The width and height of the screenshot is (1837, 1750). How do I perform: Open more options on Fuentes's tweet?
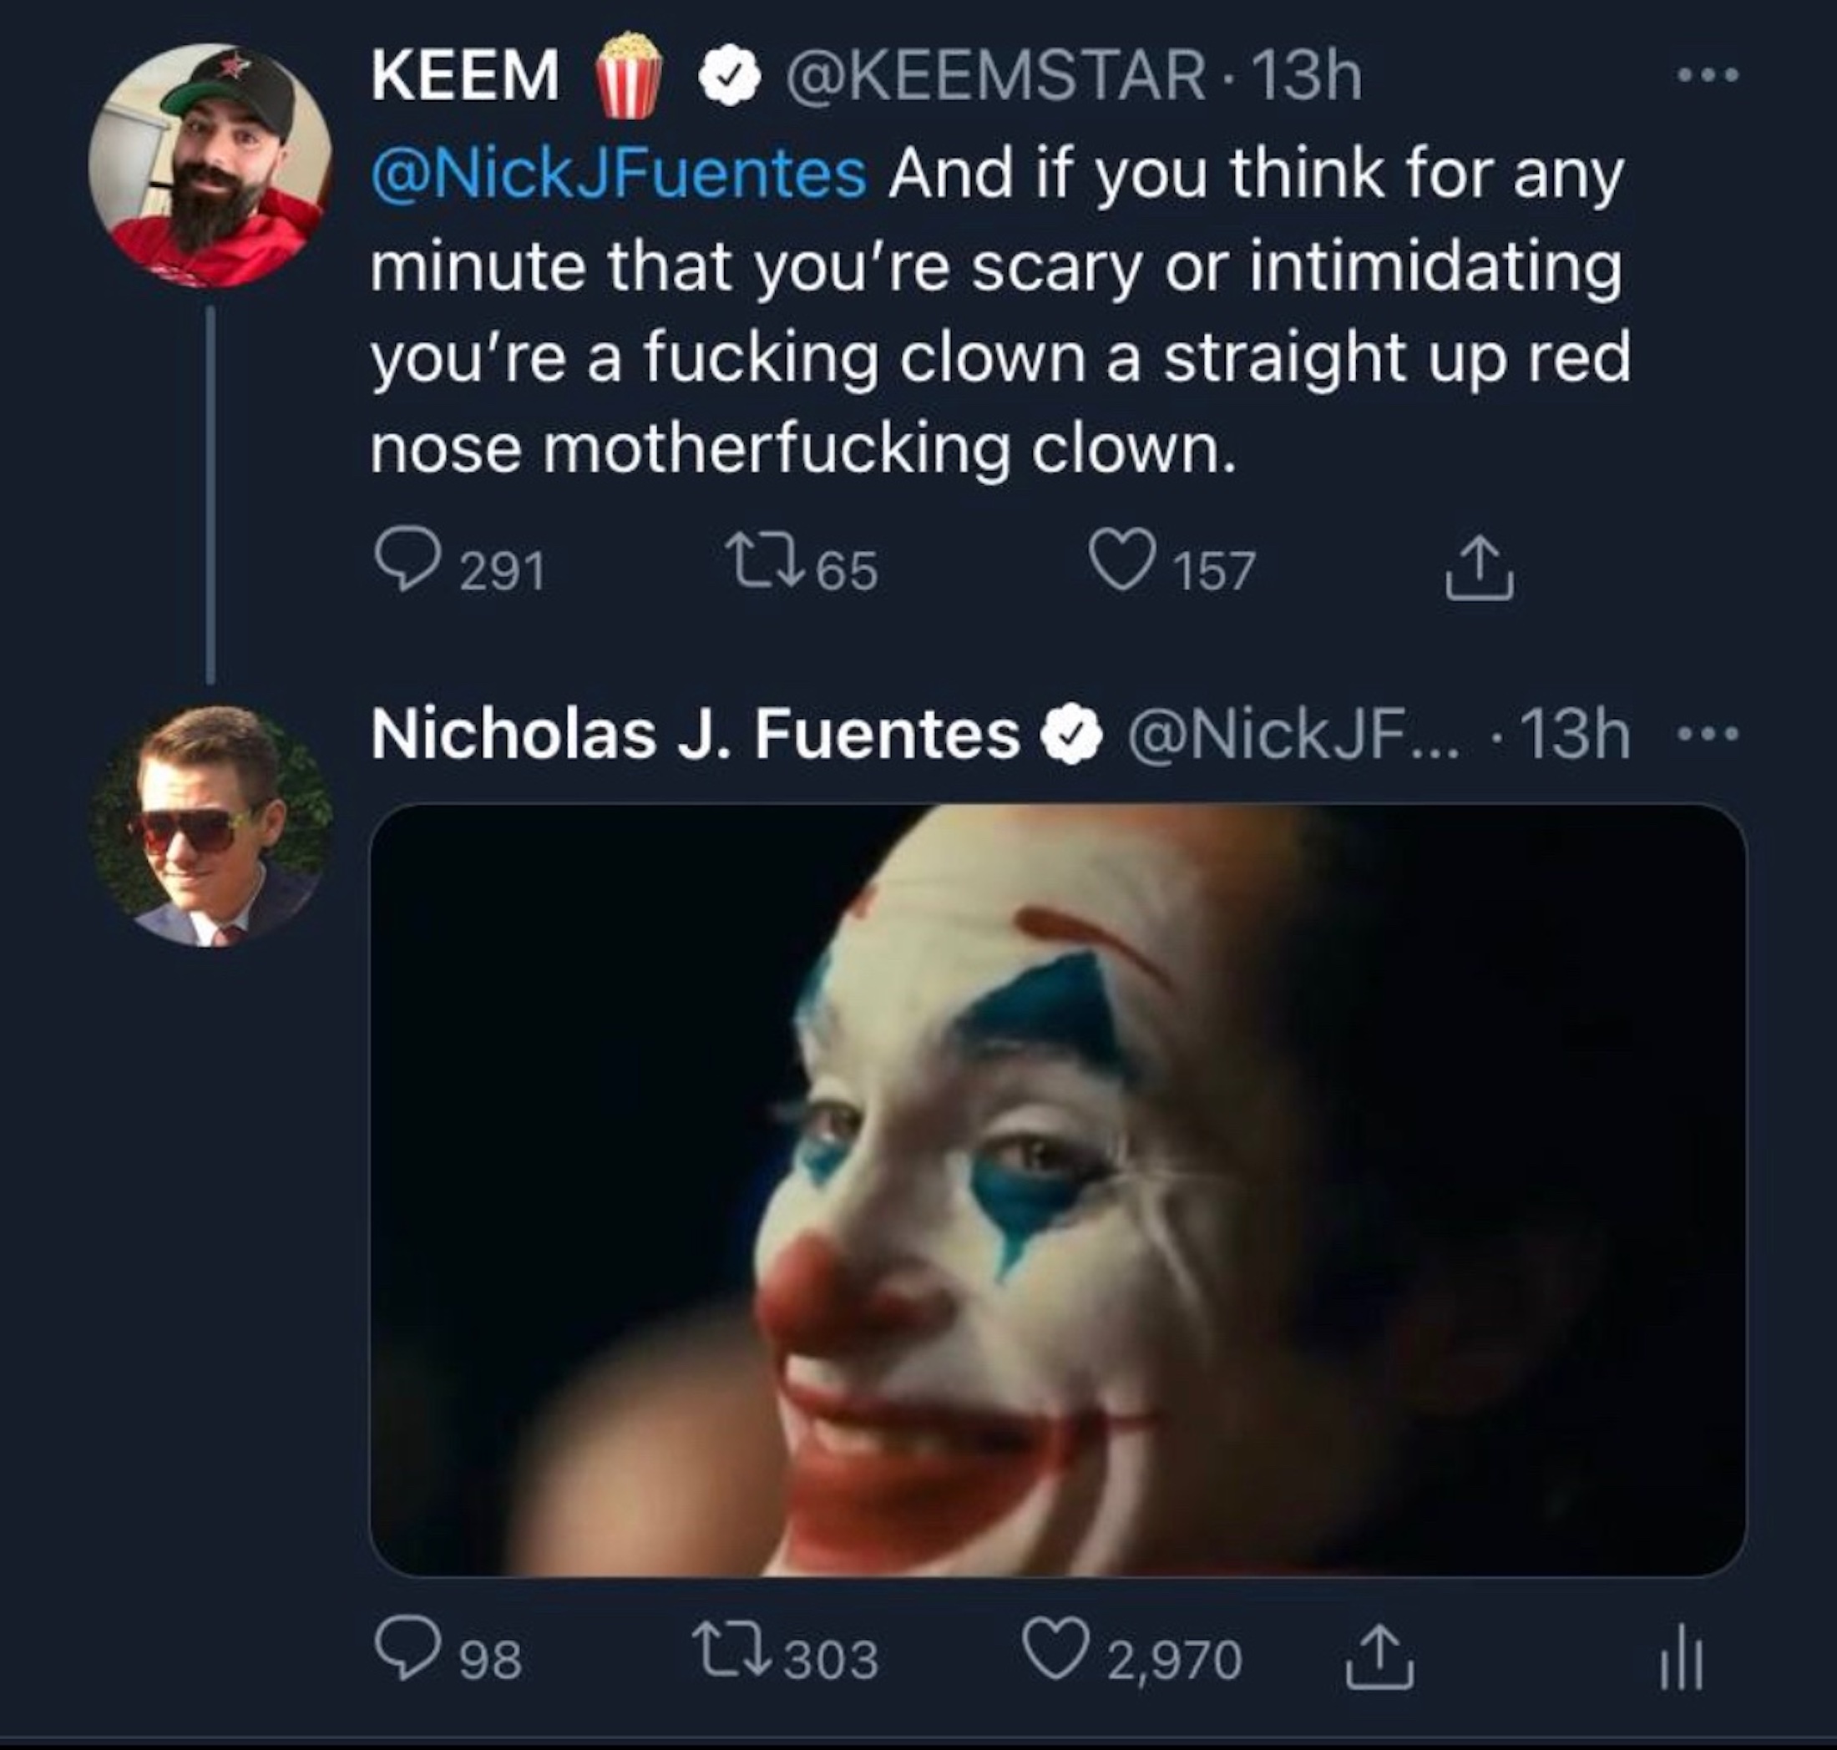click(x=1708, y=735)
